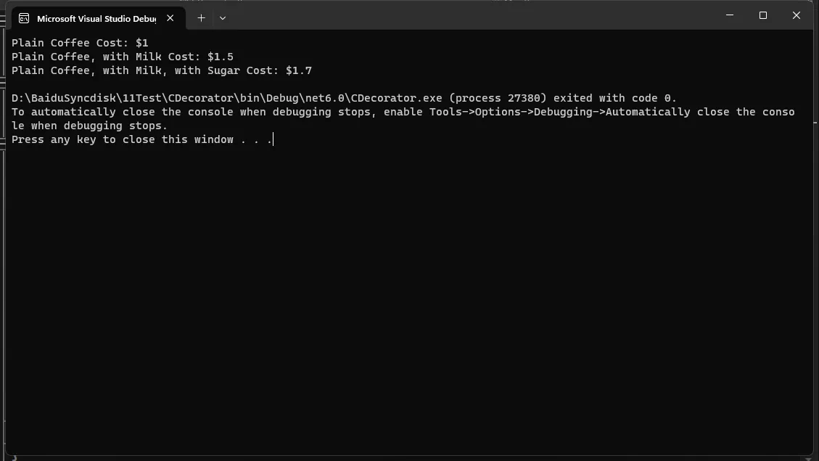Minimize the terminal window
819x461 pixels.
tap(730, 15)
